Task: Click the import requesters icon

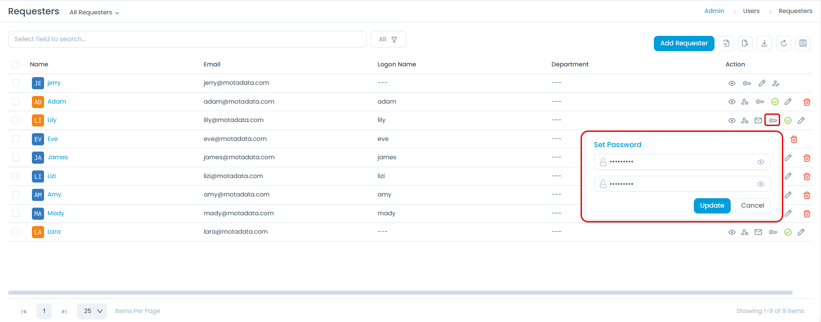Action: click(726, 44)
